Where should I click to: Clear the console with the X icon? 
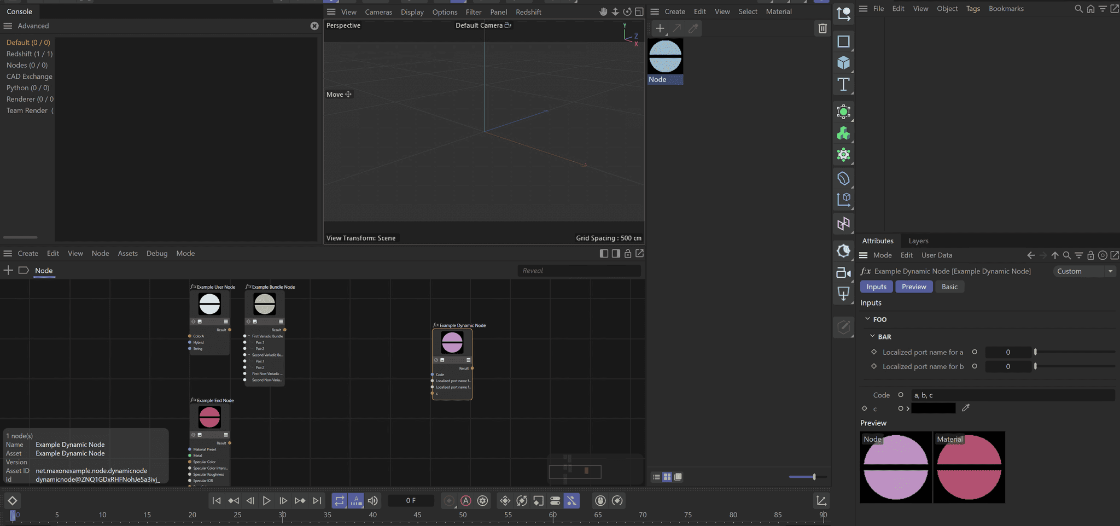314,26
